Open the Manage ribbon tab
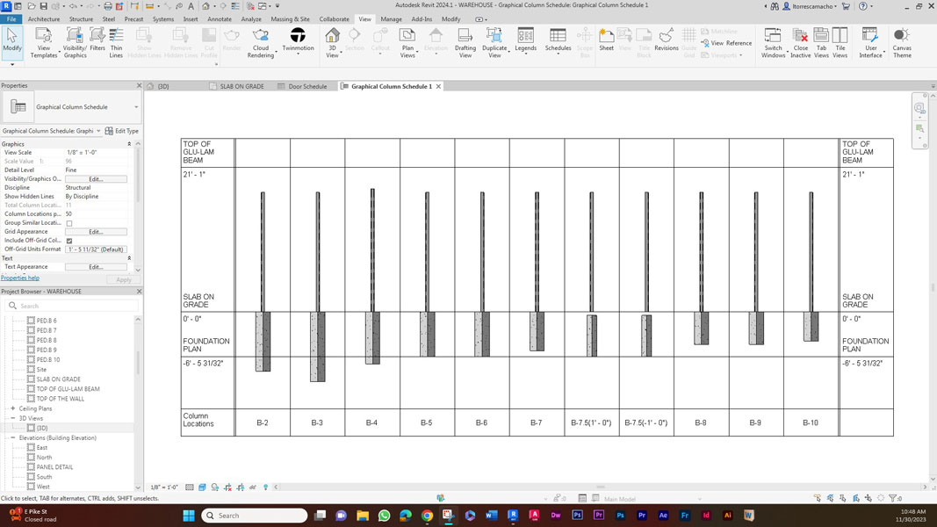This screenshot has width=937, height=527. point(391,18)
